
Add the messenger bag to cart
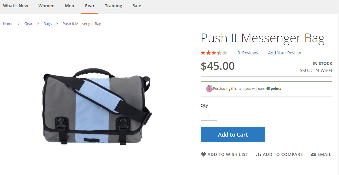pyautogui.click(x=233, y=134)
